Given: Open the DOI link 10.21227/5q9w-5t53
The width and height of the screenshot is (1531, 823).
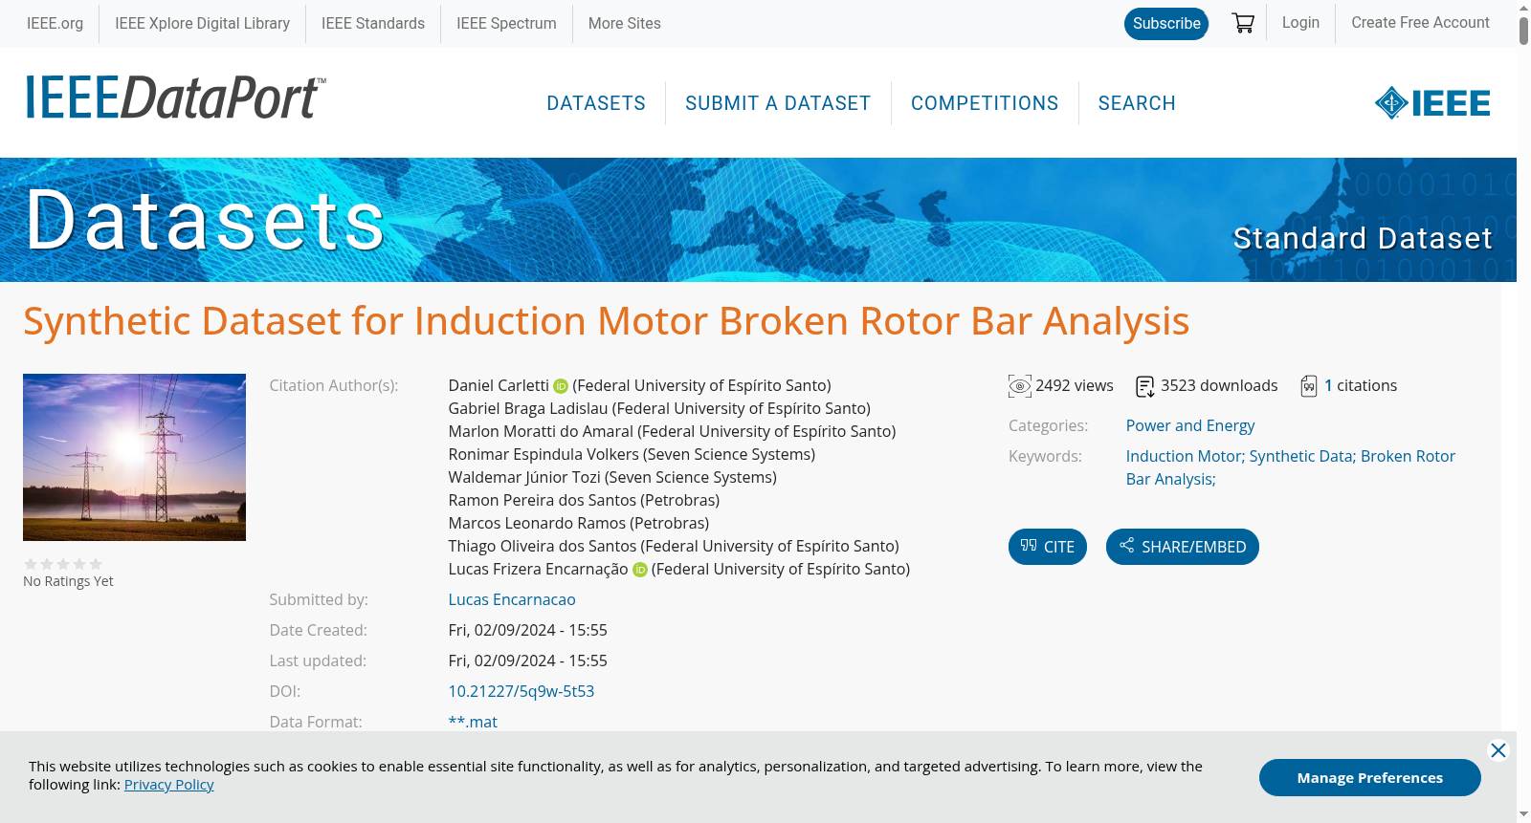Looking at the screenshot, I should [521, 691].
